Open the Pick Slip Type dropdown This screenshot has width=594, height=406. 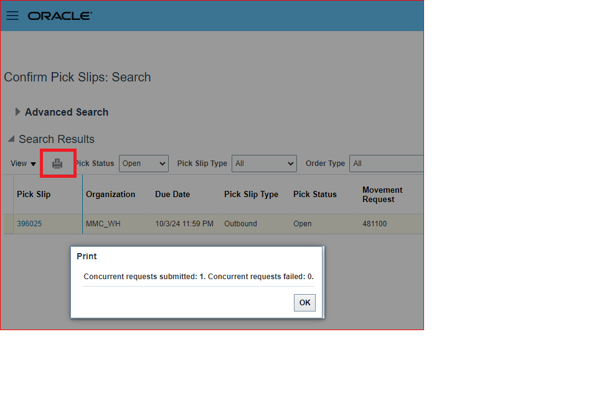[x=264, y=164]
